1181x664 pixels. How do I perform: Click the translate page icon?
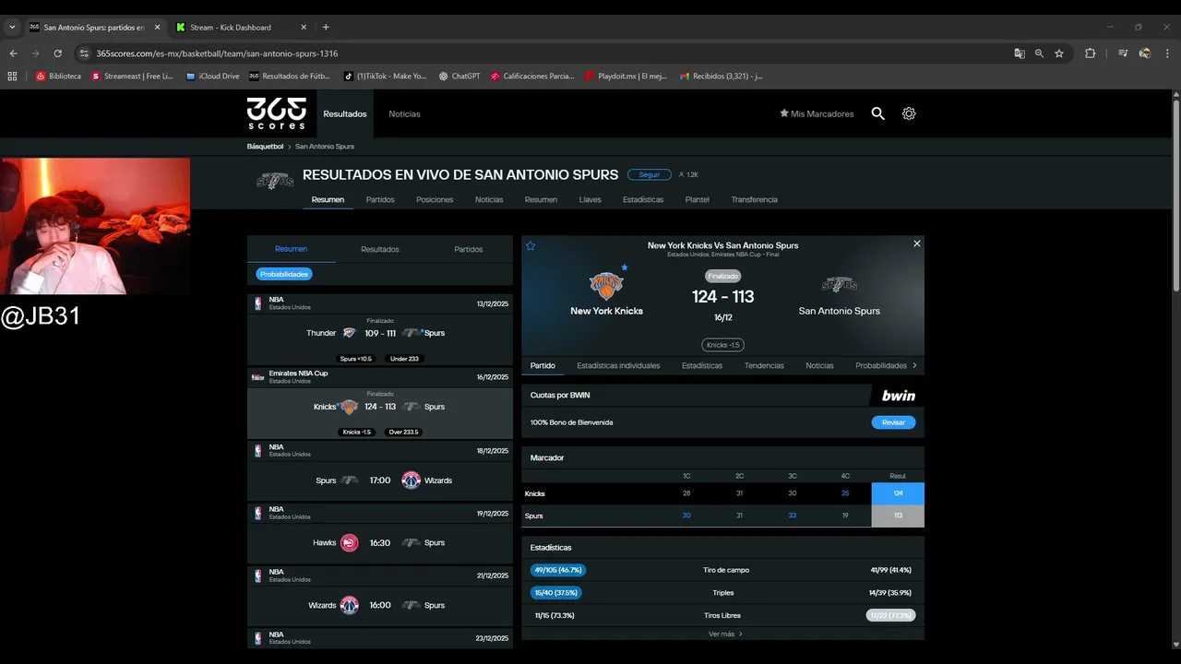tap(1020, 53)
